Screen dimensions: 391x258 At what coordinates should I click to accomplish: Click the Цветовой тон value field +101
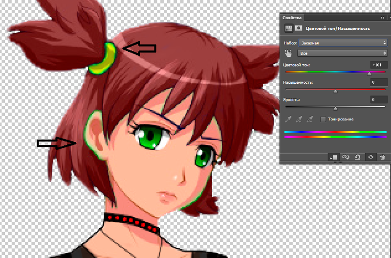(379, 65)
